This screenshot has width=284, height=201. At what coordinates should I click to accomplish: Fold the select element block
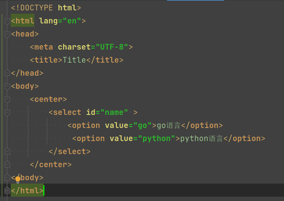pos(7,113)
